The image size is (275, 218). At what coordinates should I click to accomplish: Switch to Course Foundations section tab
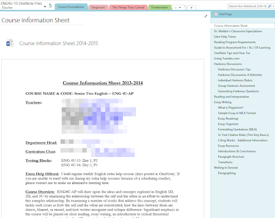pyautogui.click(x=71, y=7)
